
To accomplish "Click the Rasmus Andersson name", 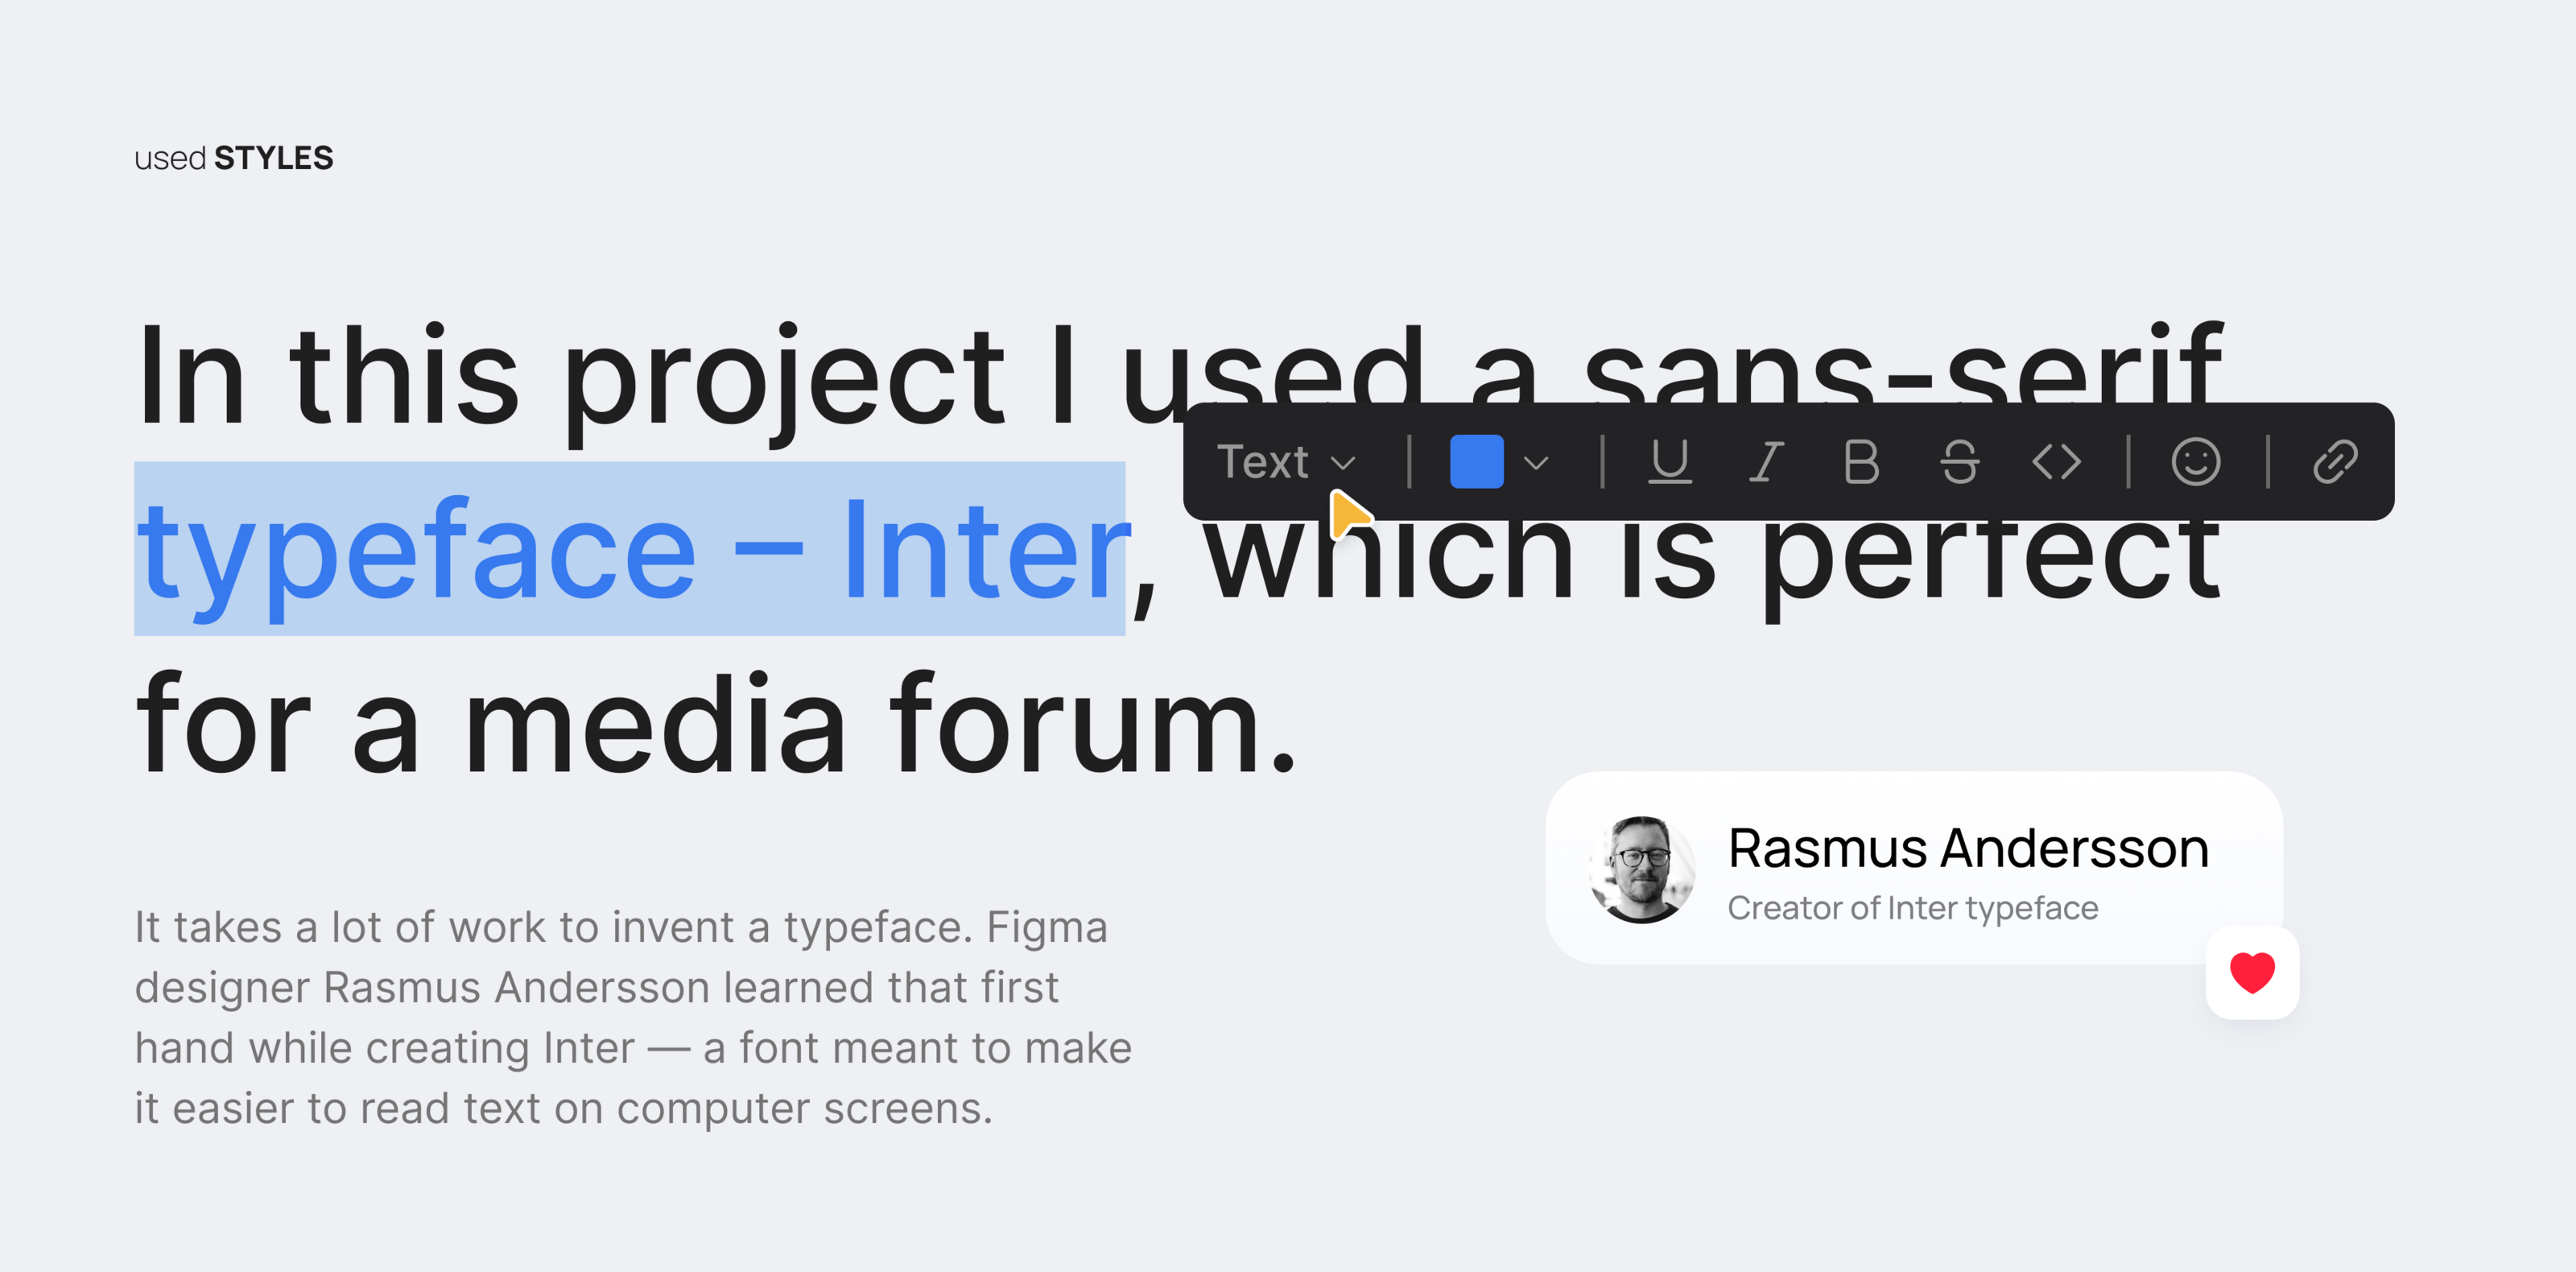I will pyautogui.click(x=1967, y=848).
